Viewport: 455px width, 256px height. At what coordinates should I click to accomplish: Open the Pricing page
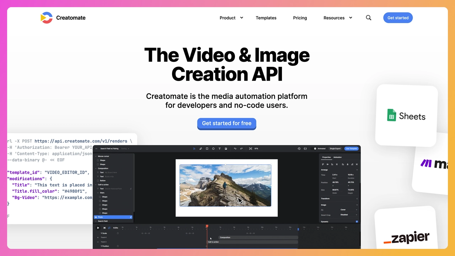pos(300,18)
